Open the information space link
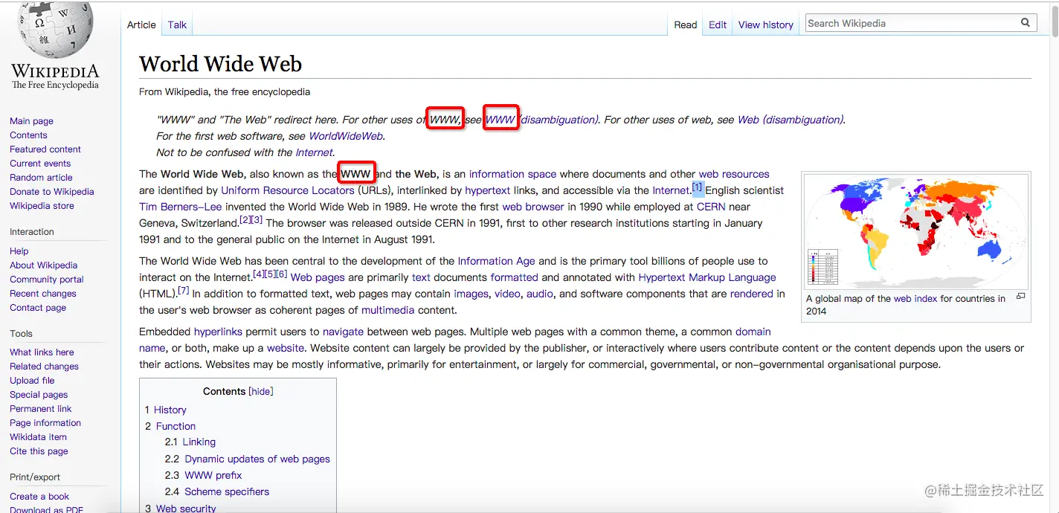The width and height of the screenshot is (1059, 513). 512,174
